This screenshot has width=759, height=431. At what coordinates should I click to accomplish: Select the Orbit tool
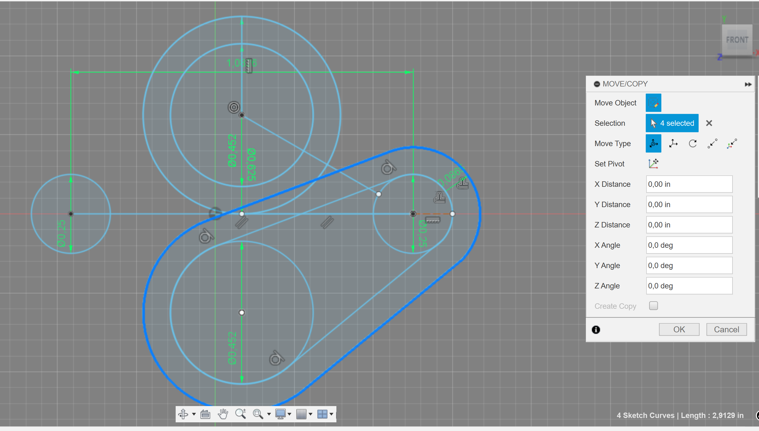[184, 414]
